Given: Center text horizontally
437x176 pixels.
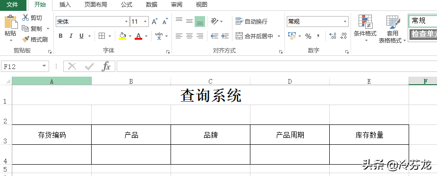Looking at the screenshot, I should pos(189,36).
